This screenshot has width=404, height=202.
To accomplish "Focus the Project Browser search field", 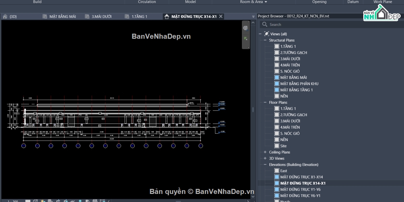I will (x=331, y=25).
